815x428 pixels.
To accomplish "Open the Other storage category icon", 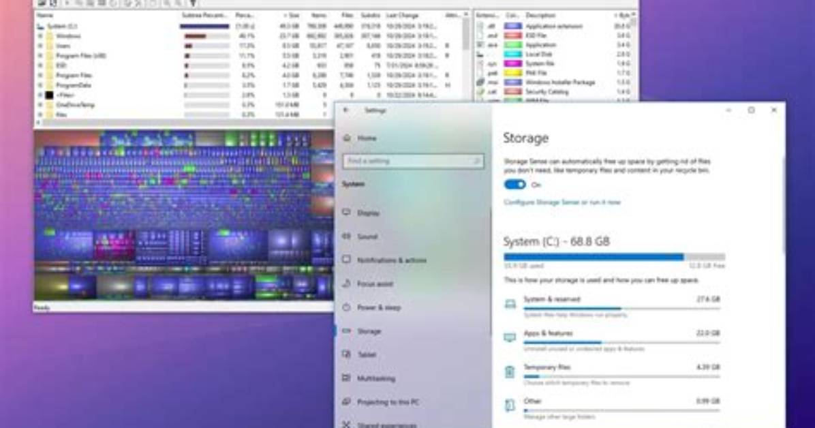I will click(x=510, y=405).
